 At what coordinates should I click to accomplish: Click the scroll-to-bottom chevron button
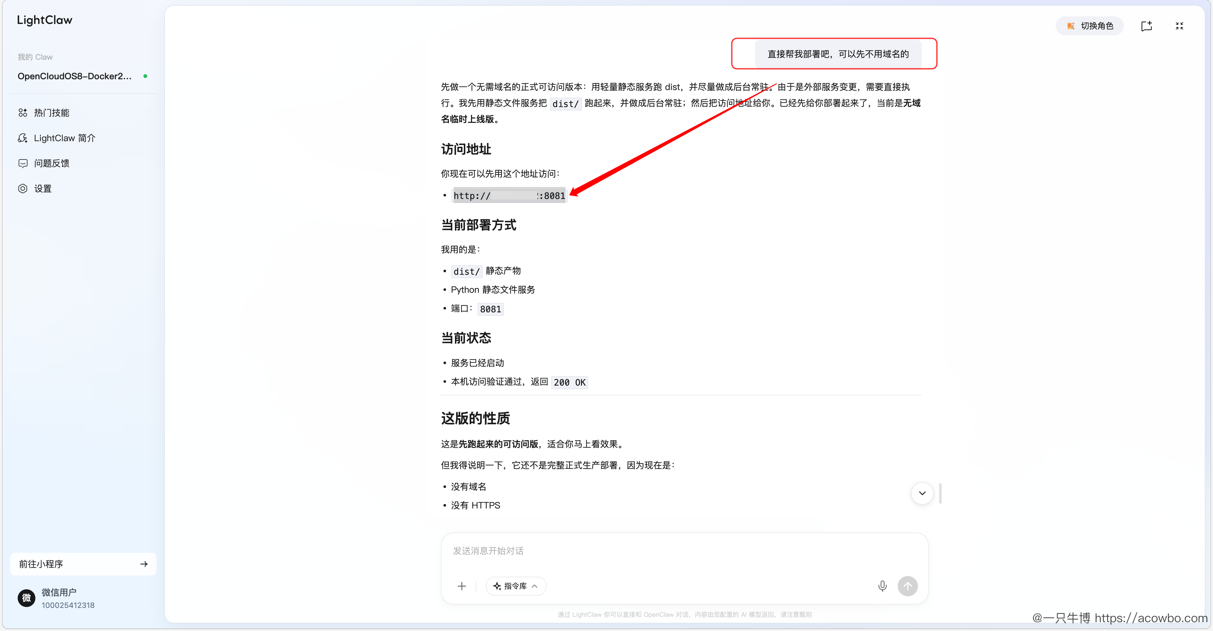click(922, 493)
